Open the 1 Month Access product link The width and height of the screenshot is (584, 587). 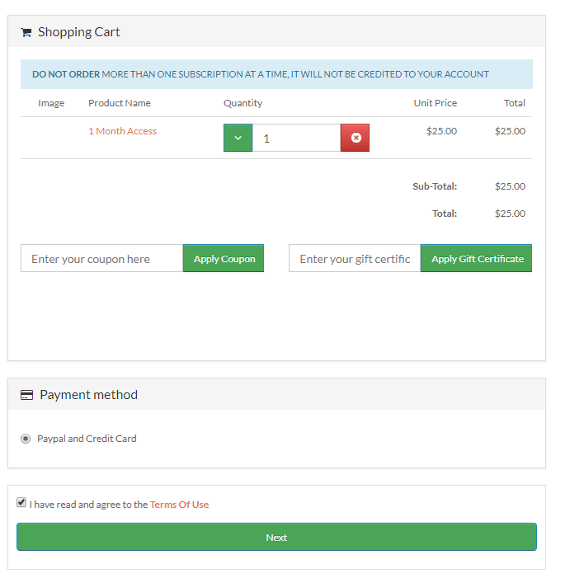123,131
